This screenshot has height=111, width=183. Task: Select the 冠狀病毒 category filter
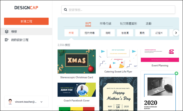(x=90, y=33)
